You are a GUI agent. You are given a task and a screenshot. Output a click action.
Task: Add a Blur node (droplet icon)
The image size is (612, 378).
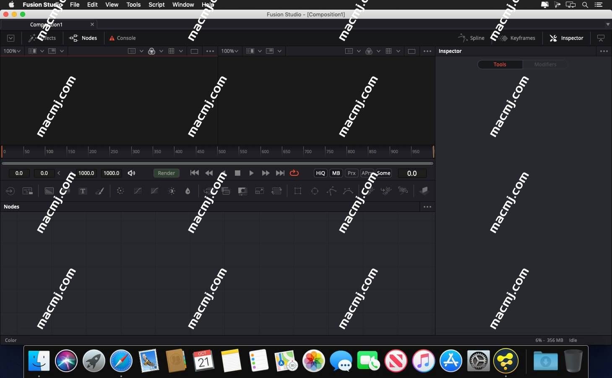pos(188,191)
